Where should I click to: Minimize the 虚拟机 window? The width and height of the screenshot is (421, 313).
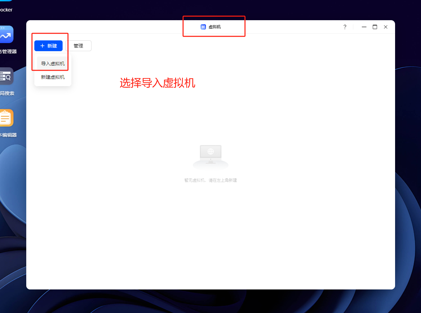364,27
